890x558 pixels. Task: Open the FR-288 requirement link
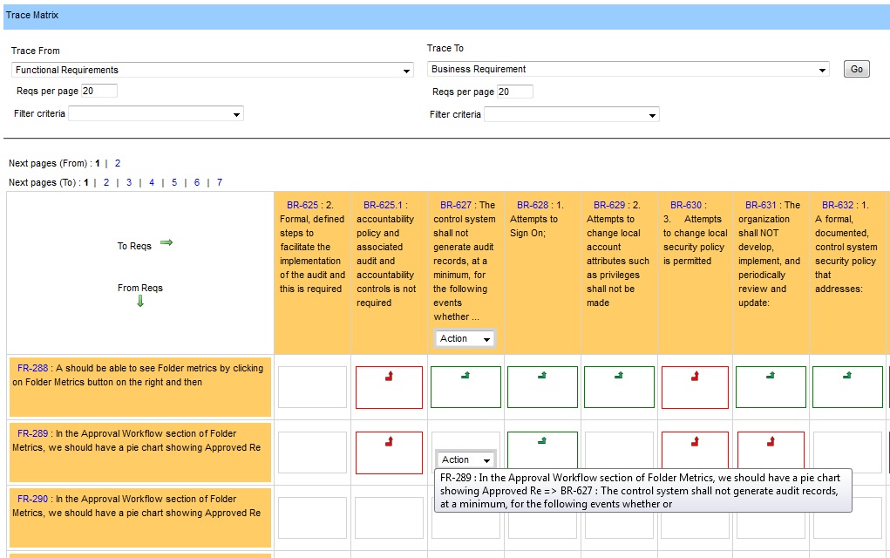point(33,368)
